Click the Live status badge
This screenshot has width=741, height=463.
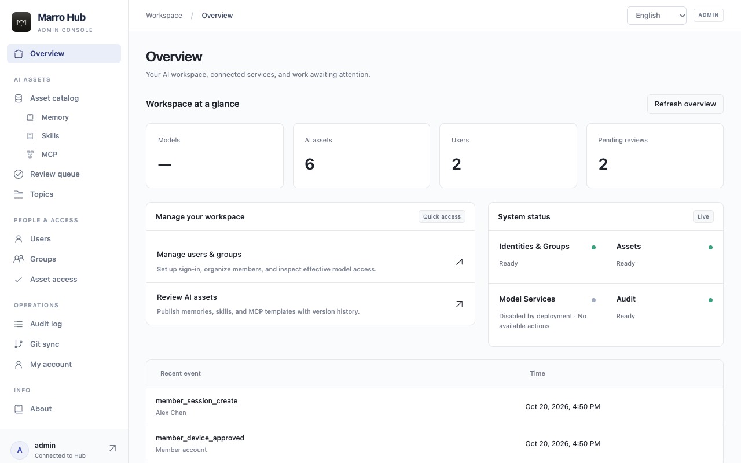[703, 217]
